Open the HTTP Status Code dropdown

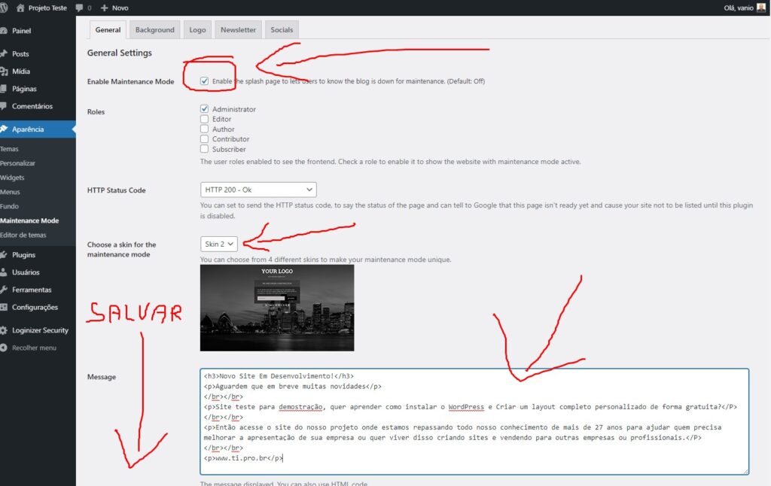258,190
